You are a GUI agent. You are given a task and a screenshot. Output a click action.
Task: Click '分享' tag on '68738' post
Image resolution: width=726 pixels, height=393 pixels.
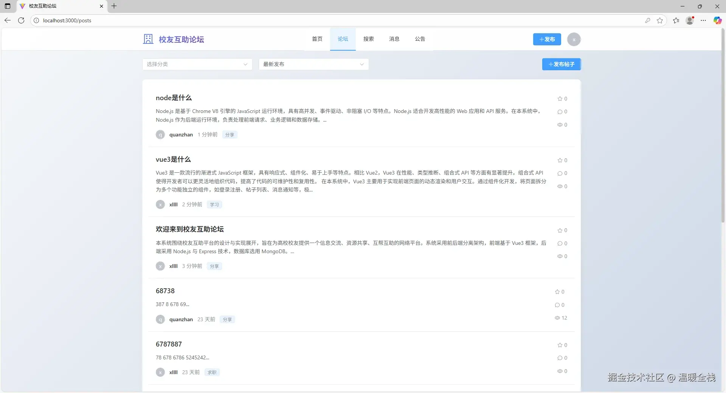point(227,320)
